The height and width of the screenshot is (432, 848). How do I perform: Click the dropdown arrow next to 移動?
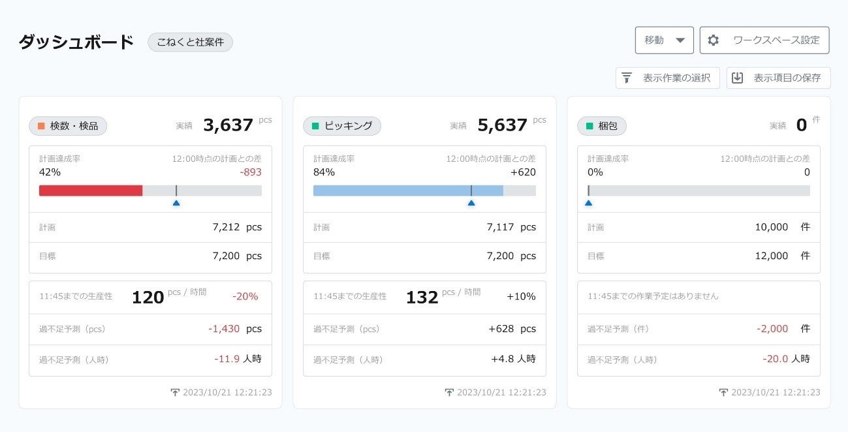[680, 40]
